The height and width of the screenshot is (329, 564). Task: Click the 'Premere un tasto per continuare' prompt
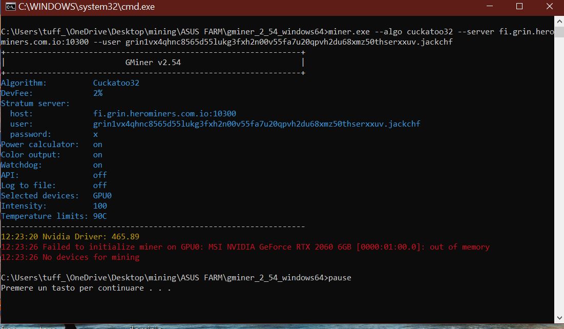(86, 288)
